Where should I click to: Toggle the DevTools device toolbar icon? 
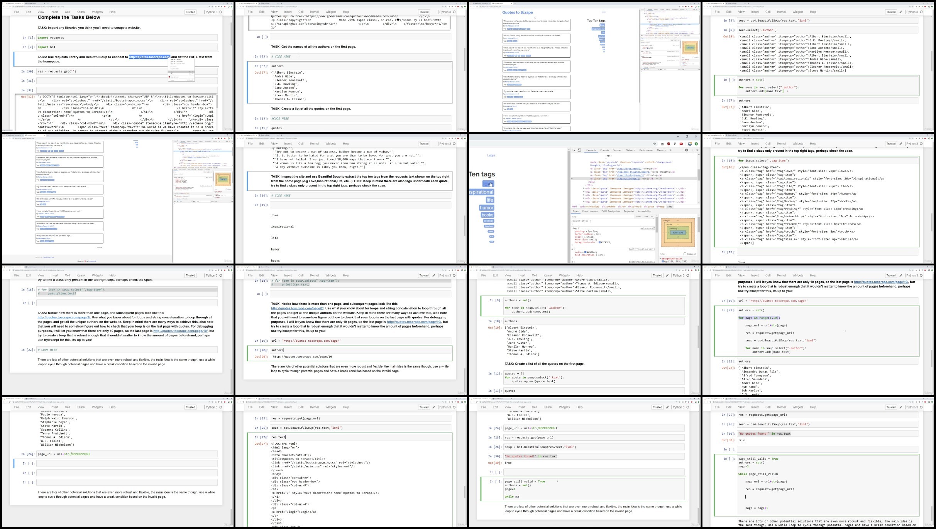pyautogui.click(x=579, y=150)
